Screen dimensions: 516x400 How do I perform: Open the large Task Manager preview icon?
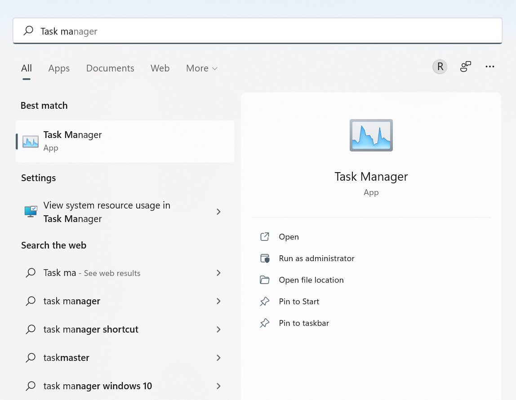pyautogui.click(x=371, y=135)
